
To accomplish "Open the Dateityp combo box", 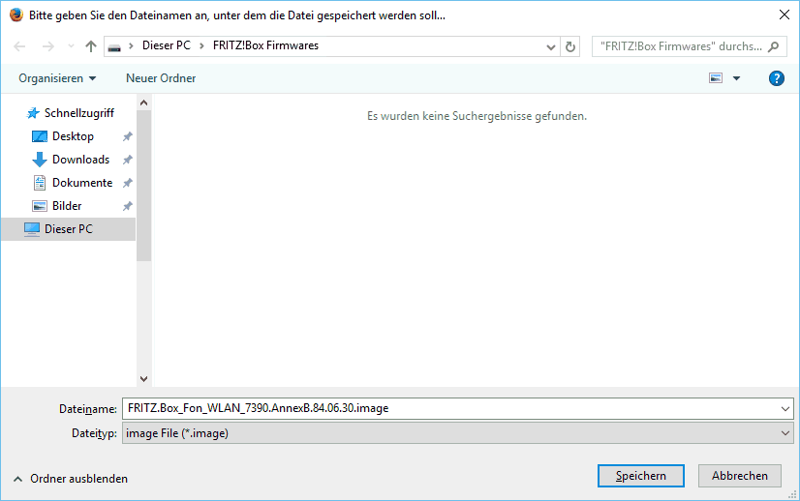I will pos(458,433).
